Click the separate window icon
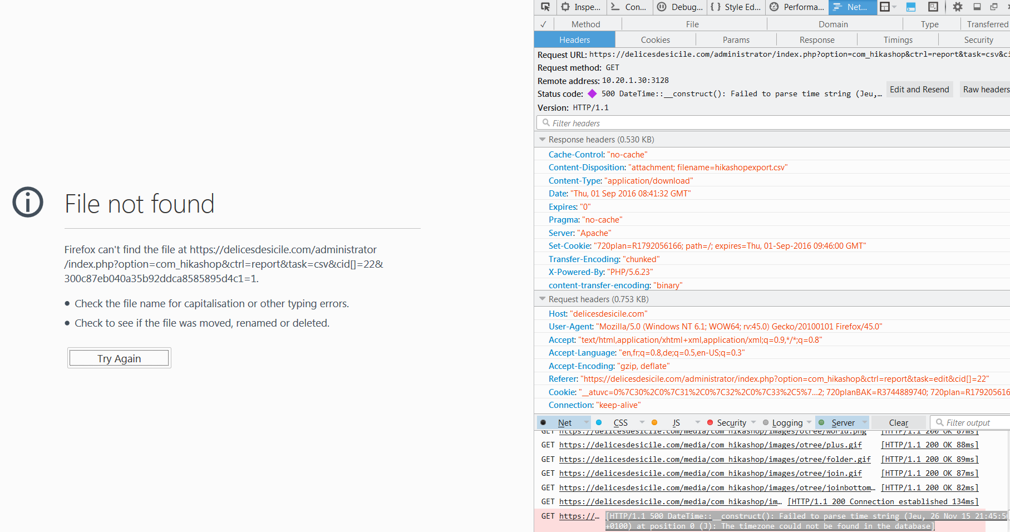Image resolution: width=1010 pixels, height=532 pixels. tap(994, 7)
